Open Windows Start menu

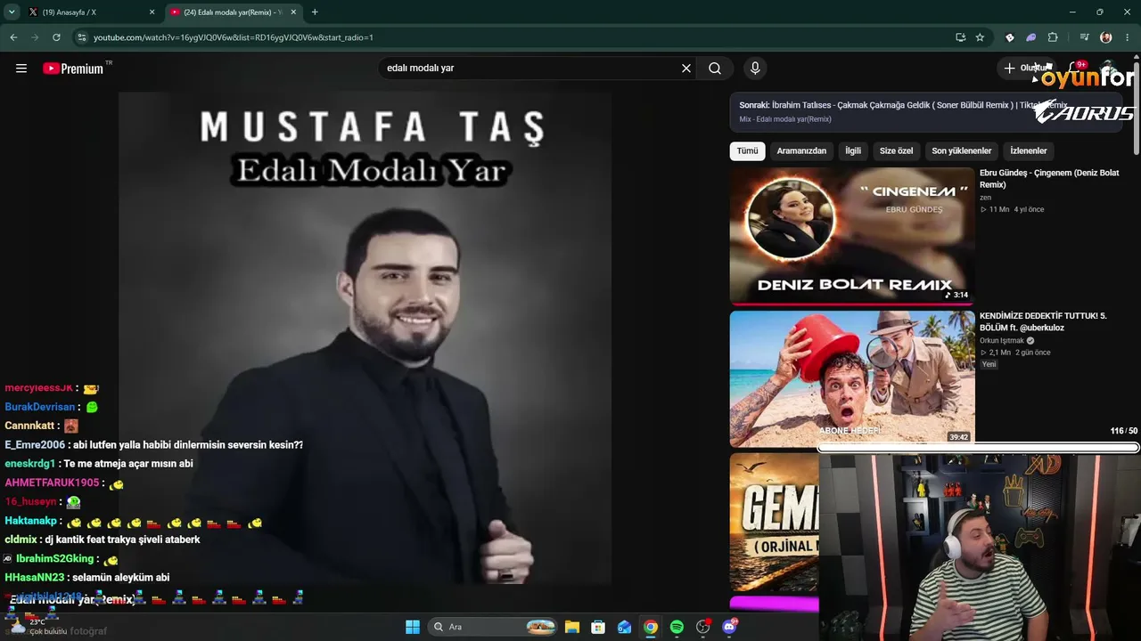click(413, 627)
